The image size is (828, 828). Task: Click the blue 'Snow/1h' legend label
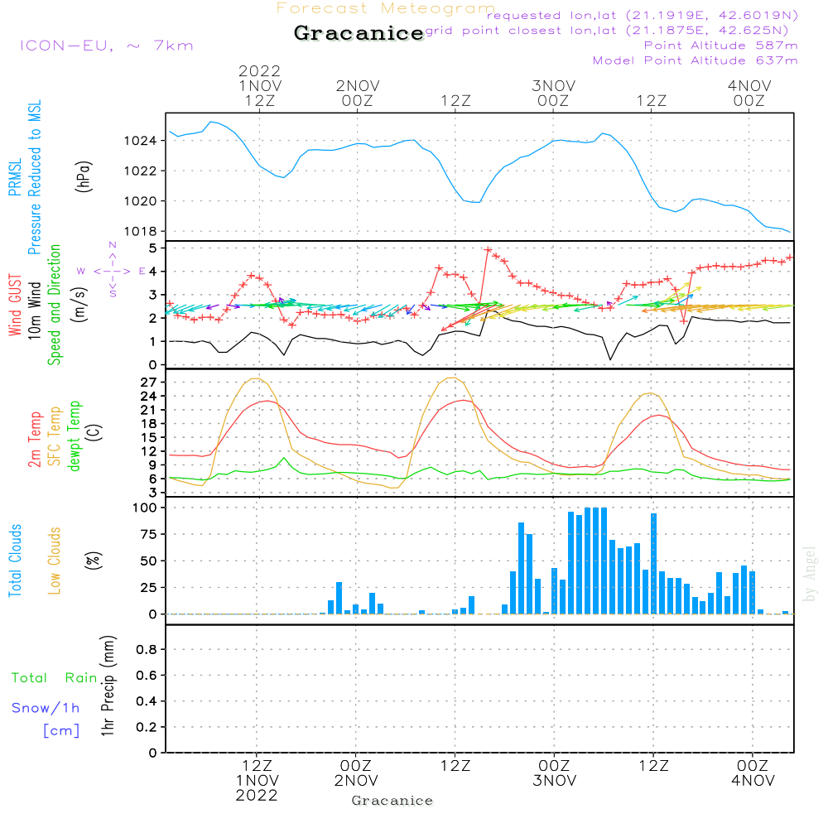point(46,708)
